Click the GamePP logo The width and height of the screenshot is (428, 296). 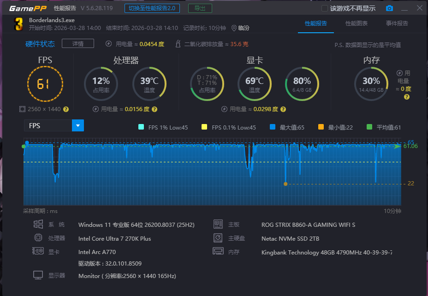(x=28, y=8)
